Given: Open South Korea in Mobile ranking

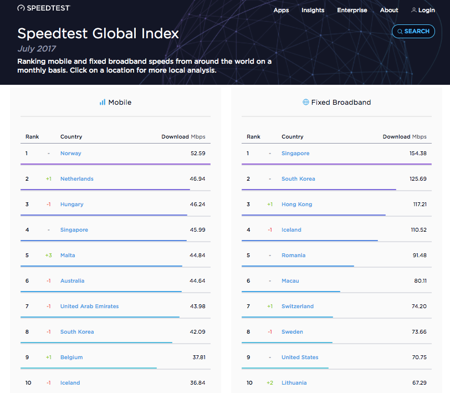Looking at the screenshot, I should pos(77,332).
